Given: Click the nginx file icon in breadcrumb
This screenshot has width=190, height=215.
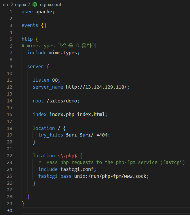Looking at the screenshot, I should click(35, 4).
